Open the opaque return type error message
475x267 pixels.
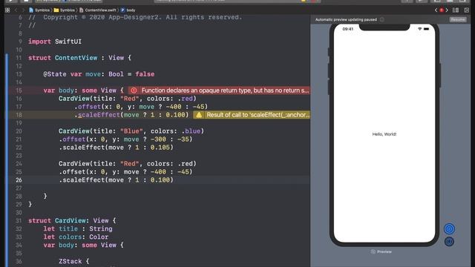[225, 90]
